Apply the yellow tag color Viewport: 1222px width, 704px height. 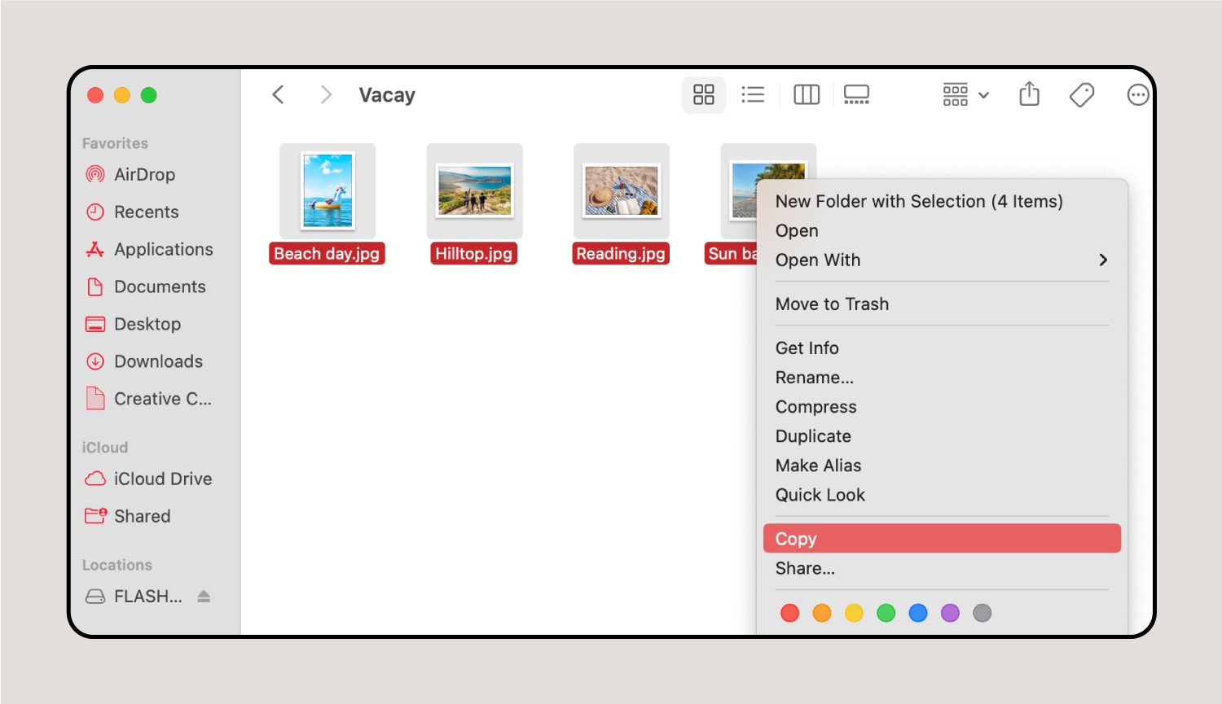click(854, 613)
